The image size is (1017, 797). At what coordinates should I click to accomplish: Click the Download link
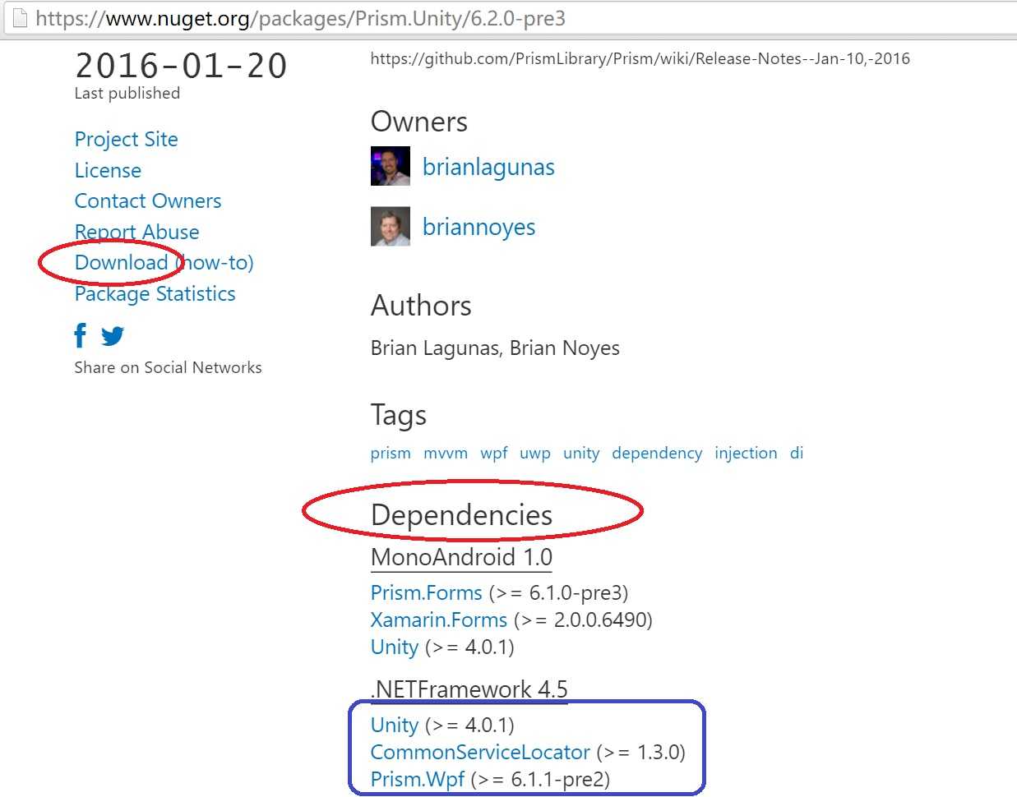point(121,262)
